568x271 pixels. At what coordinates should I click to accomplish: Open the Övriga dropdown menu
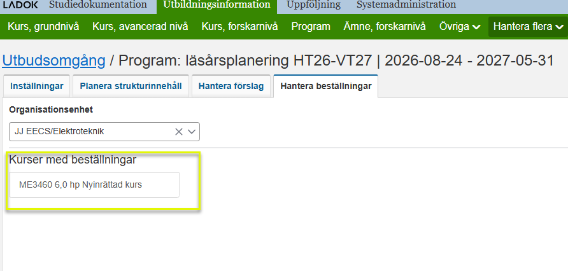459,27
